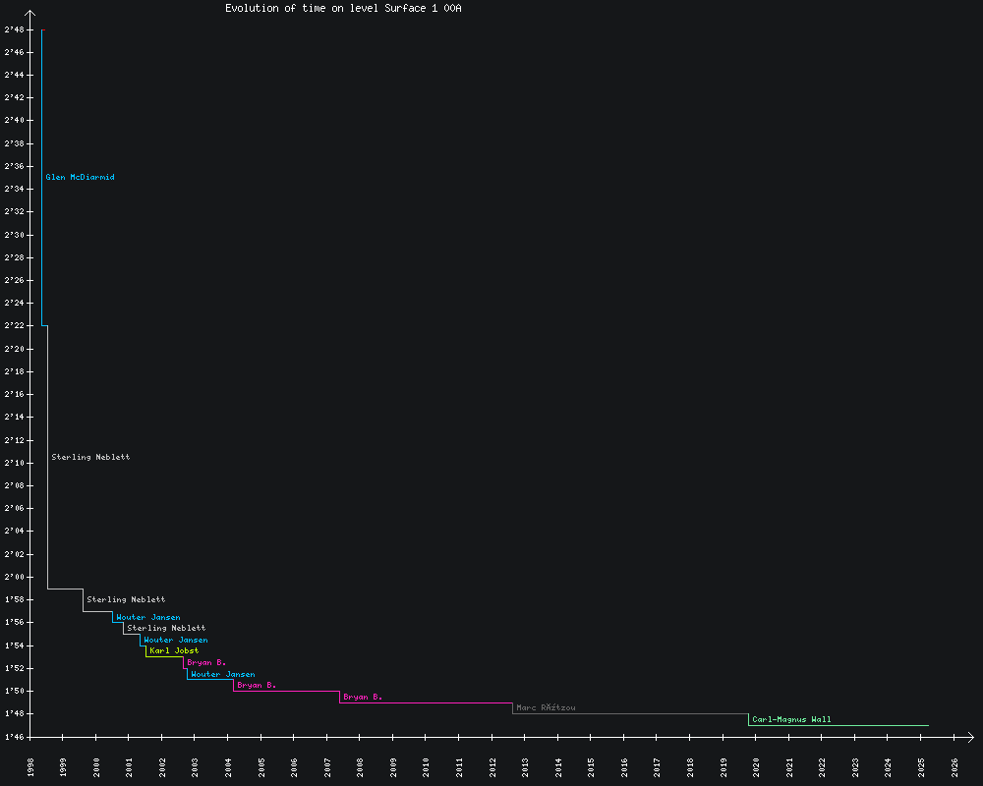This screenshot has width=983, height=786.
Task: Click the gray Marc Rützou label
Action: tap(546, 707)
